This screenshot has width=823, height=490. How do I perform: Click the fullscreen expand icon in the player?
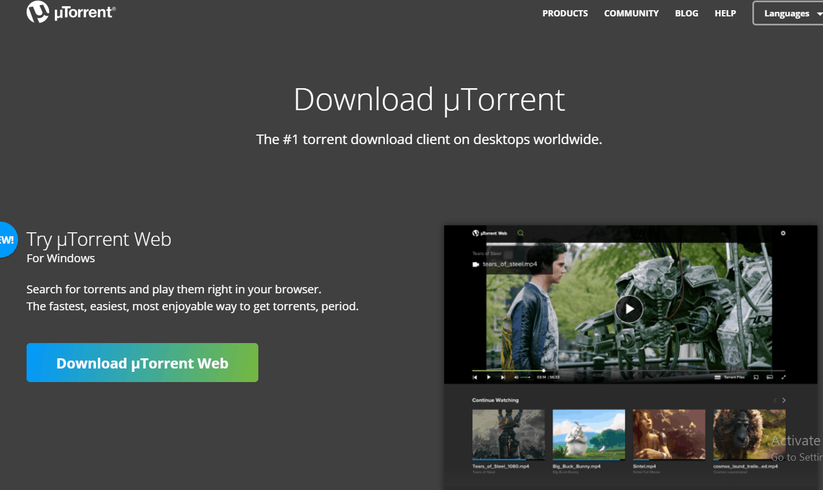[x=783, y=377]
